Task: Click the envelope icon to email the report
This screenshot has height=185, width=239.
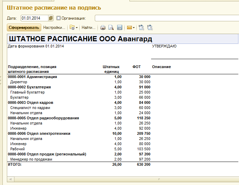Action: point(129,28)
